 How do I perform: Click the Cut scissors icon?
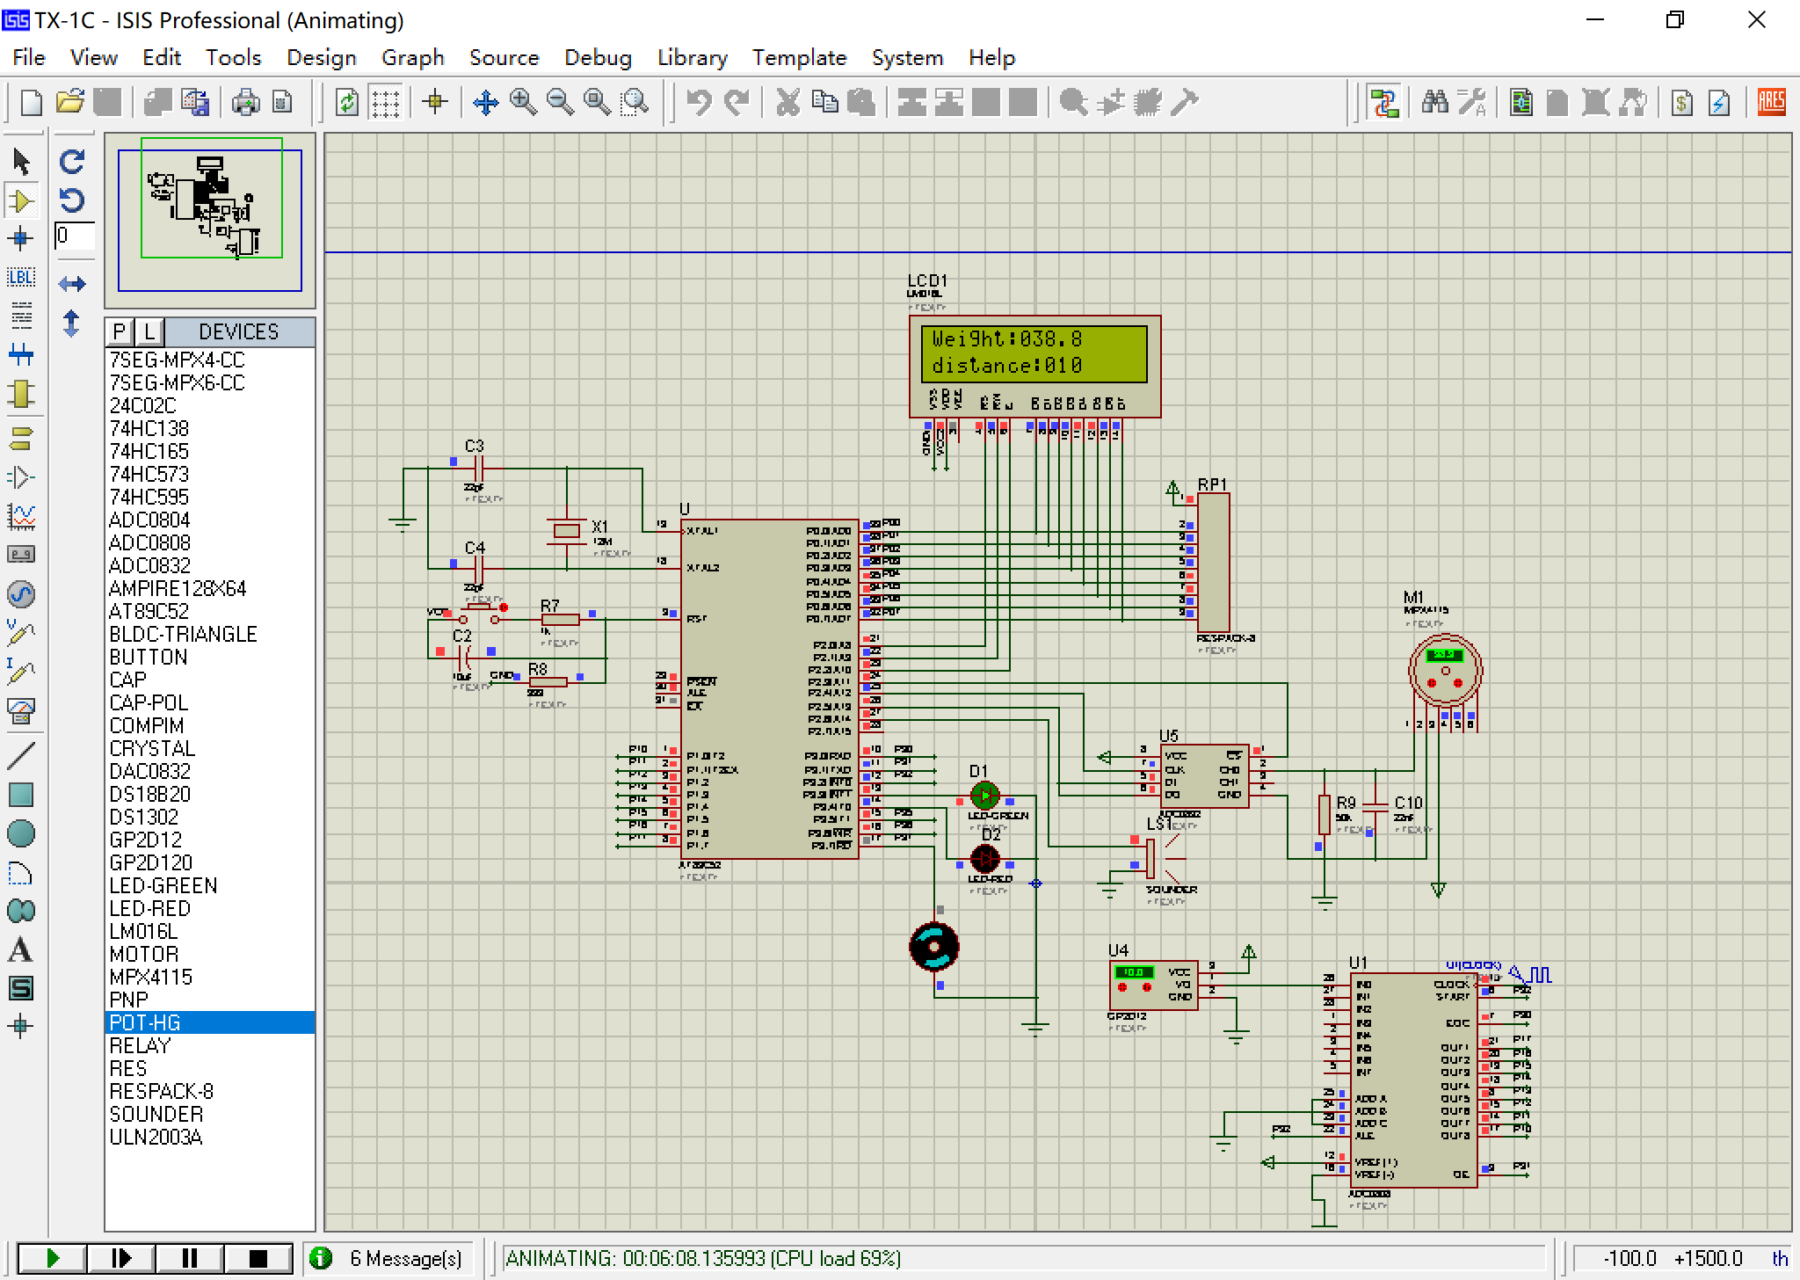(787, 103)
